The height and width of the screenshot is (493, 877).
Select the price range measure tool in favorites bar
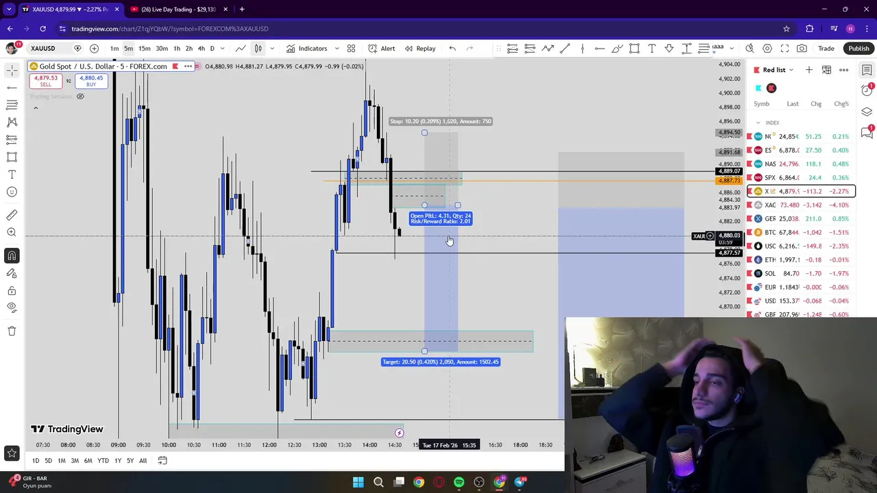click(686, 49)
